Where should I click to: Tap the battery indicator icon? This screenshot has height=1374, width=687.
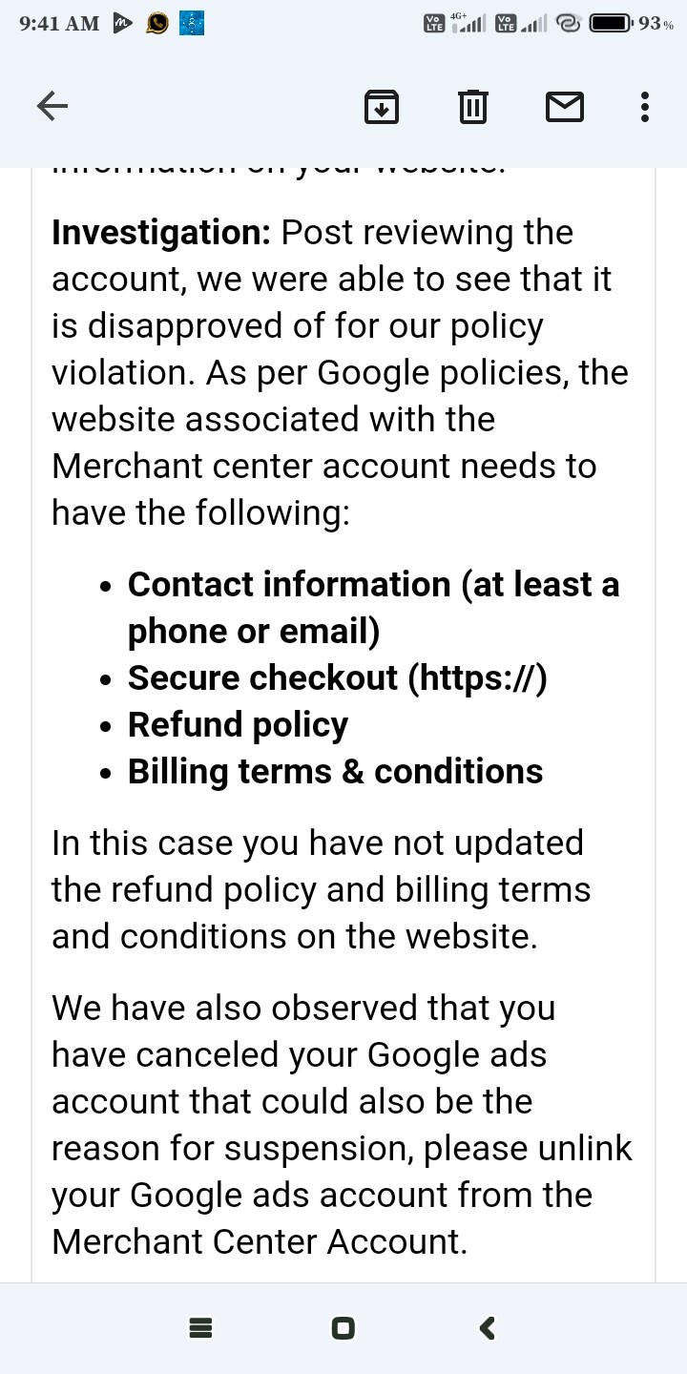tap(611, 24)
